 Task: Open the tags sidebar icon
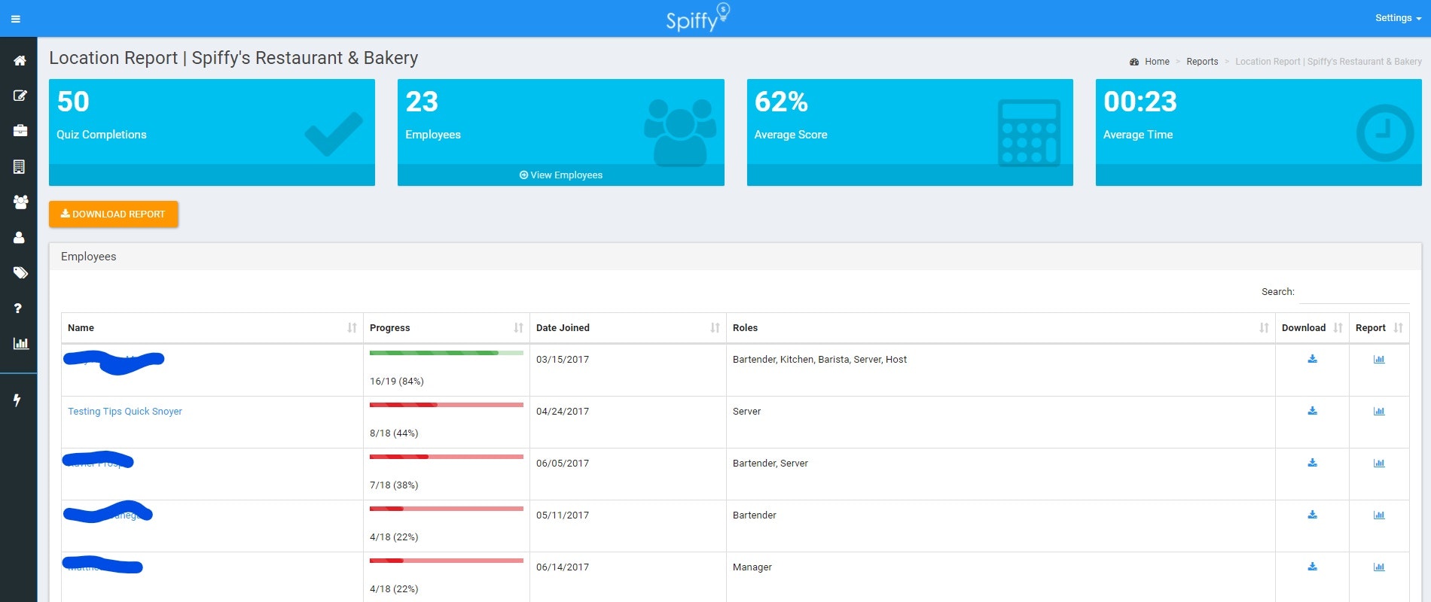20,272
